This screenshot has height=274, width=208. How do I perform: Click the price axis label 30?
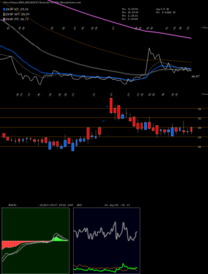tap(199, 128)
